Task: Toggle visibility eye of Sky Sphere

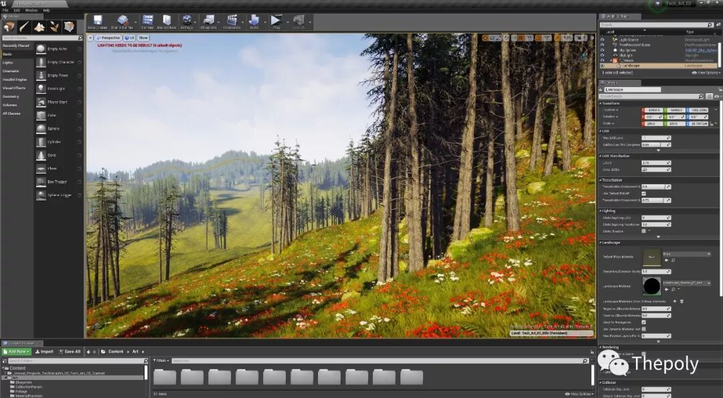Action: click(x=602, y=50)
